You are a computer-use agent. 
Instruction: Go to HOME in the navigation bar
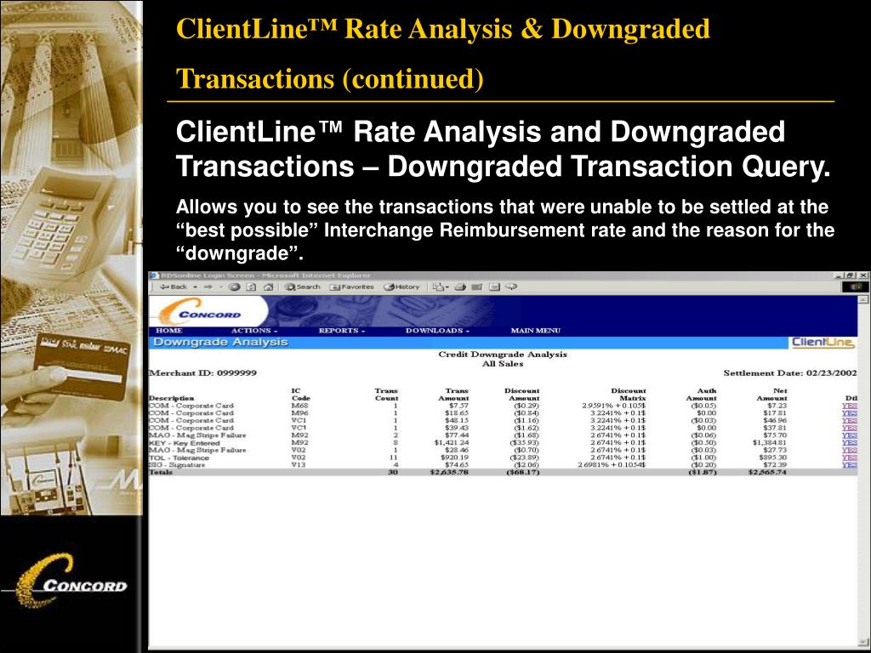click(169, 331)
